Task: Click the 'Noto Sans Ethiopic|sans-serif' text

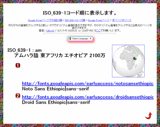Action: click(56, 89)
